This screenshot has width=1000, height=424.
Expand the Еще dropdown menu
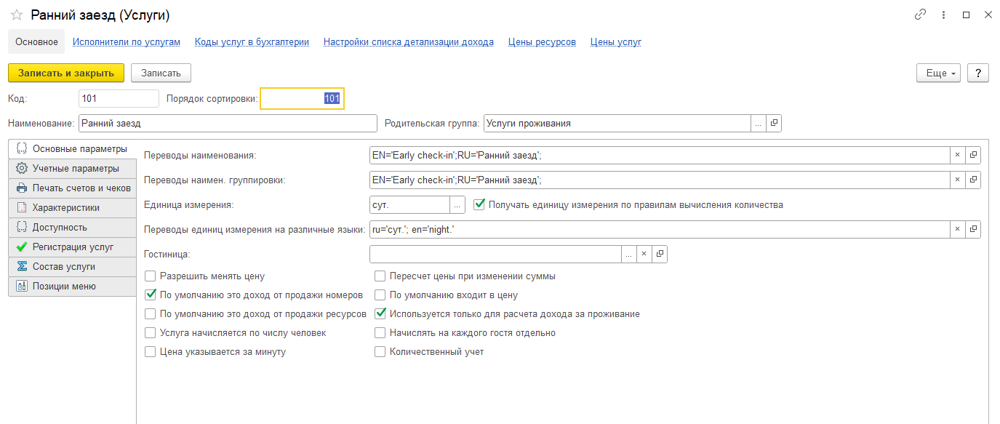939,73
